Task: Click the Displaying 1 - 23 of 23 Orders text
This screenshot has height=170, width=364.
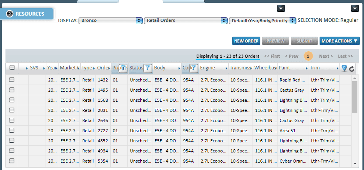Action: coord(228,56)
